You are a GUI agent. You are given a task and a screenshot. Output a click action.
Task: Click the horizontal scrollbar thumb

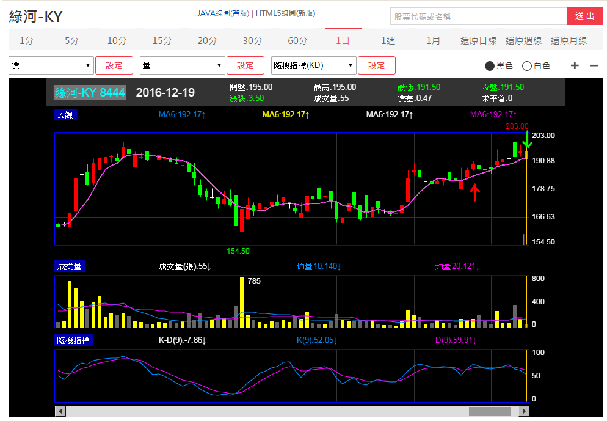click(x=490, y=411)
